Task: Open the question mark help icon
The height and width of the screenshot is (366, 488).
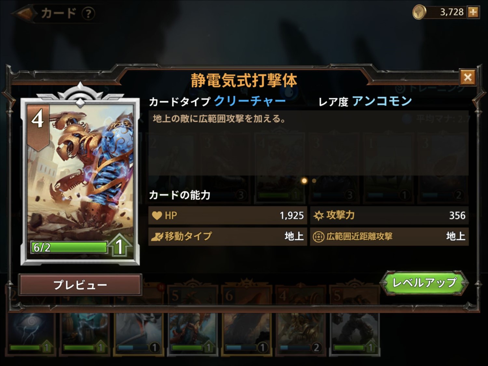Action: click(88, 13)
